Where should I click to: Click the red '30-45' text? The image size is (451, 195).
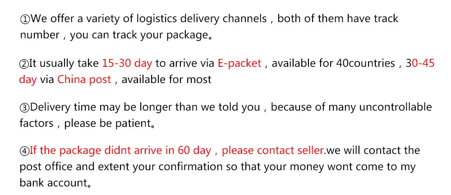(420, 63)
